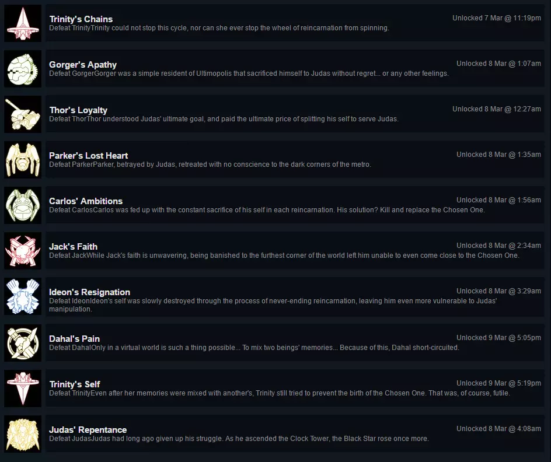Select the Ideon's Resignation title

pos(89,292)
